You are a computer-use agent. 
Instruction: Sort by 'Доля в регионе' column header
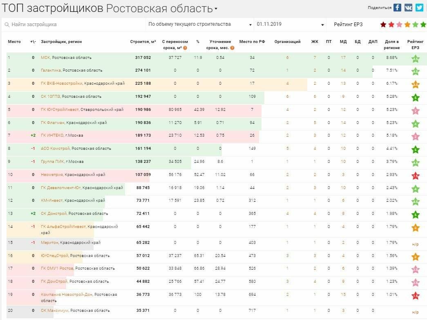(391, 45)
